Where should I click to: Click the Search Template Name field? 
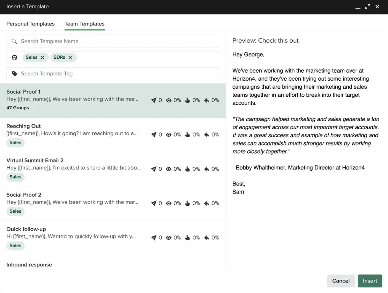click(x=113, y=41)
